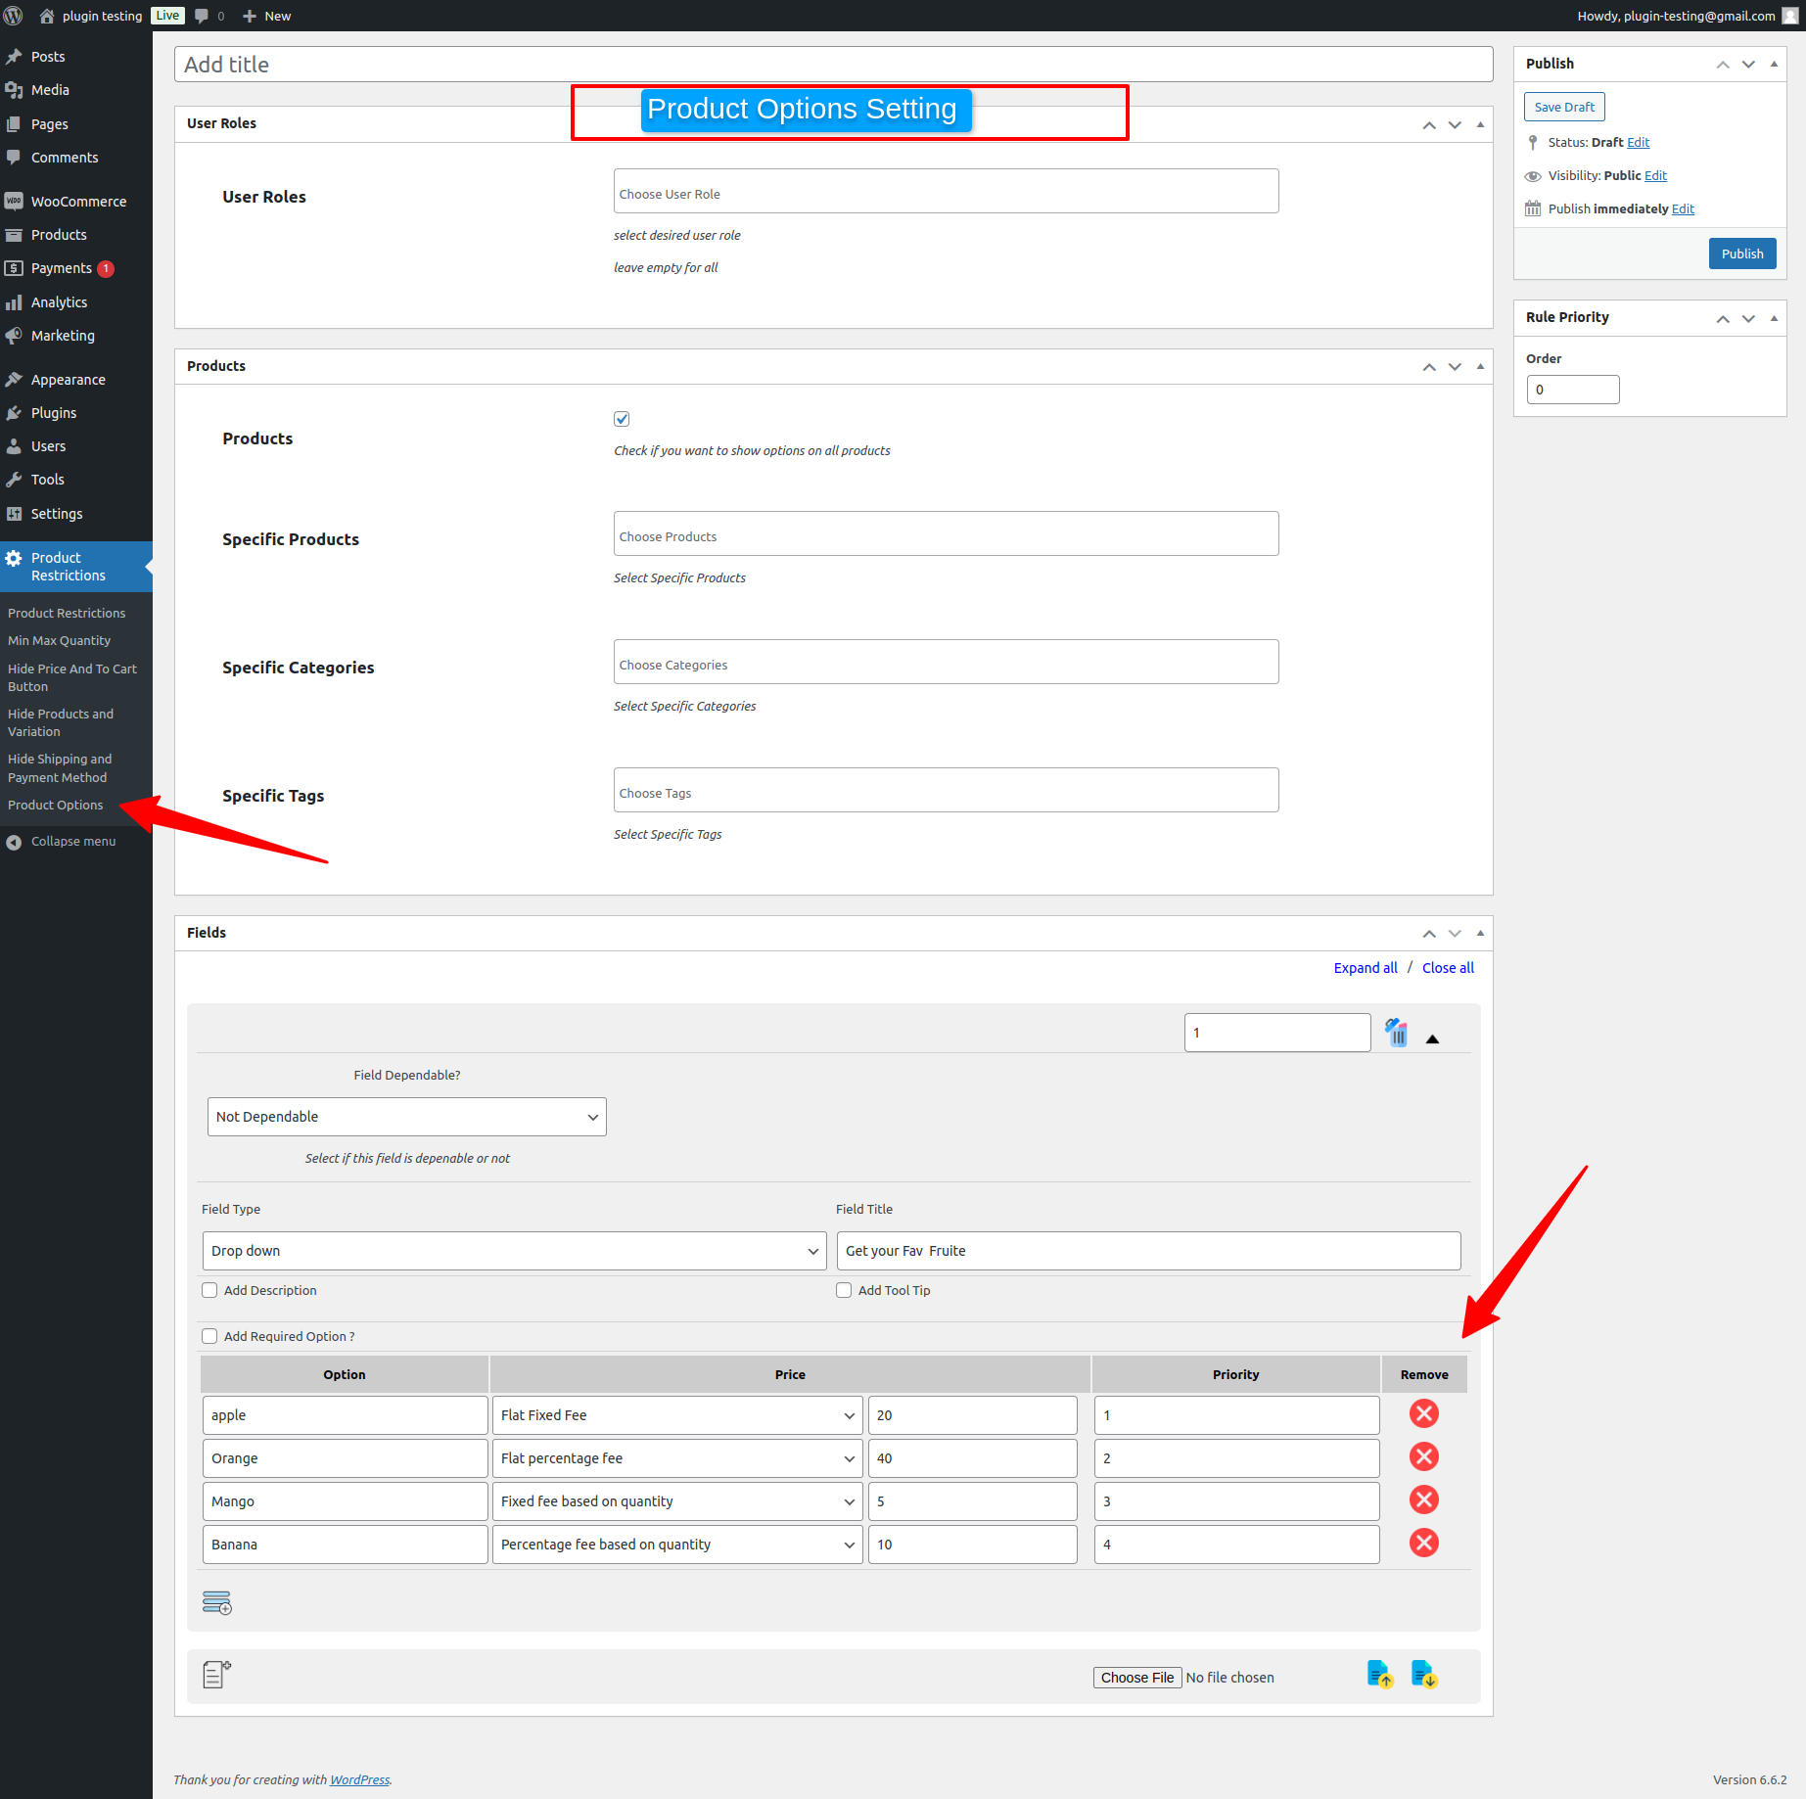Viewport: 1806px width, 1799px height.
Task: Move Publish panel down
Action: click(1748, 65)
